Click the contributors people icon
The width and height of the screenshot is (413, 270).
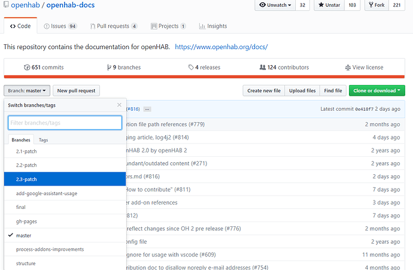[262, 68]
